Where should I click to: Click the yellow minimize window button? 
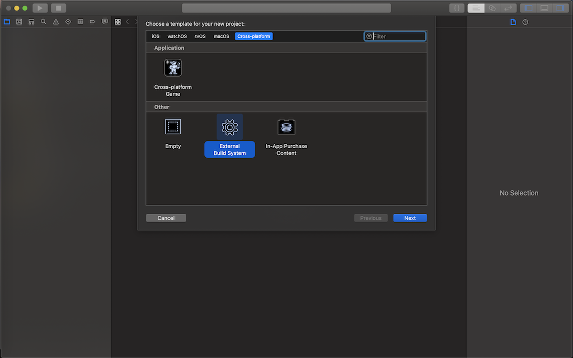click(17, 8)
